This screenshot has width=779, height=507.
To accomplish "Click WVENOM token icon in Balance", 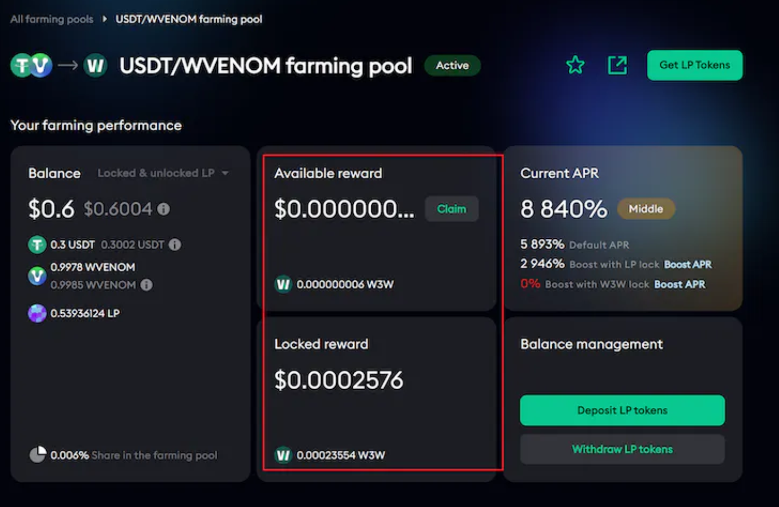I will (37, 275).
